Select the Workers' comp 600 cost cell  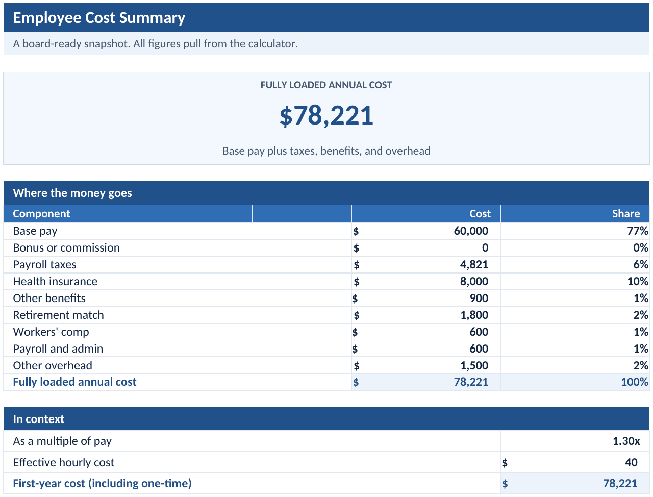426,332
